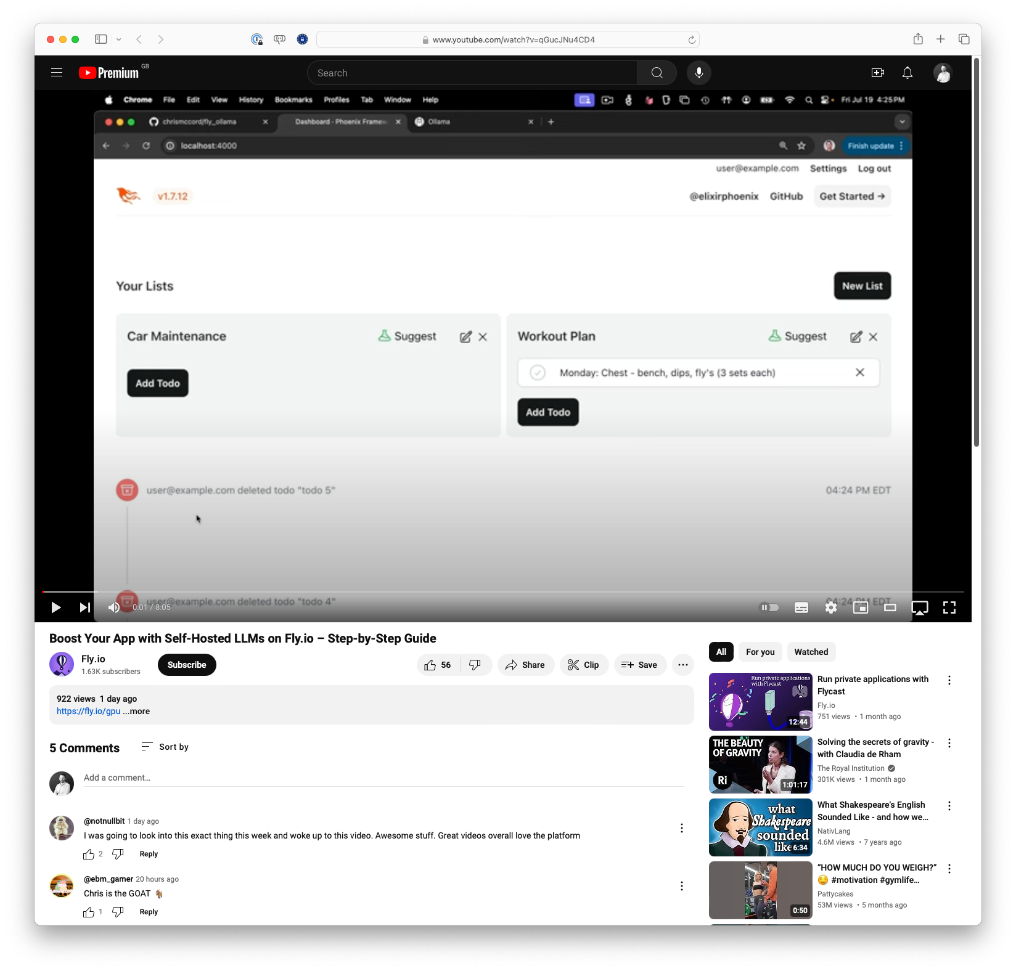
Task: Open the notifications bell
Action: click(x=907, y=73)
